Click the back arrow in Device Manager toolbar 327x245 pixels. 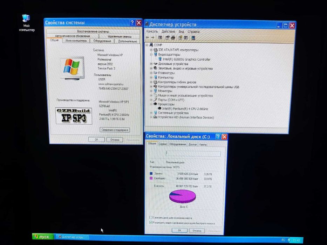148,37
